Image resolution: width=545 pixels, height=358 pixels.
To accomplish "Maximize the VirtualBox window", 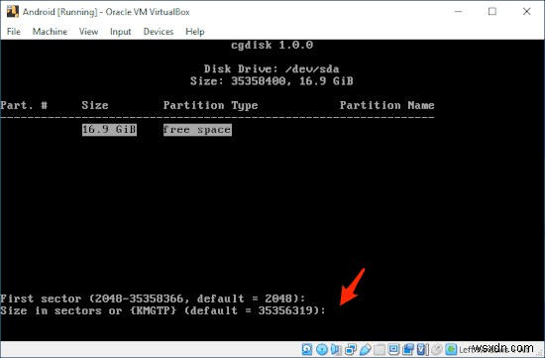I will pyautogui.click(x=492, y=12).
